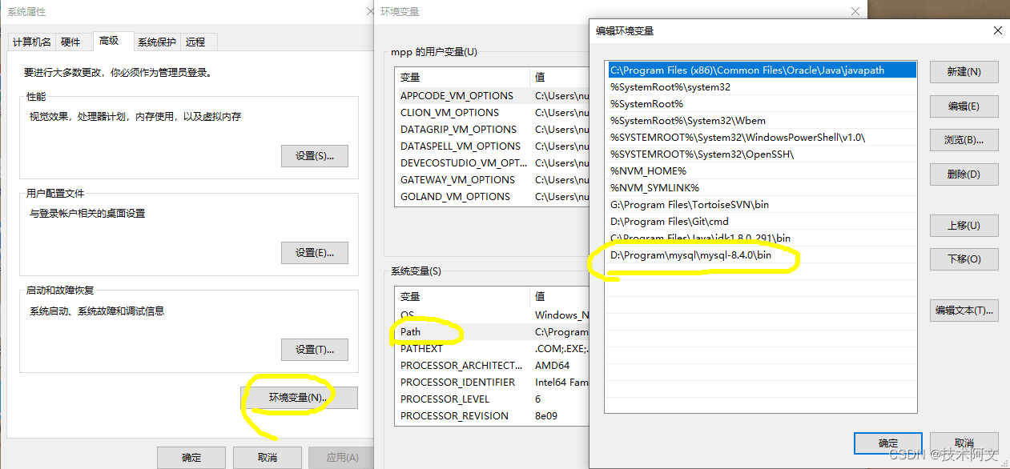
Task: Click 变量 header in system variables list
Action: 463,296
